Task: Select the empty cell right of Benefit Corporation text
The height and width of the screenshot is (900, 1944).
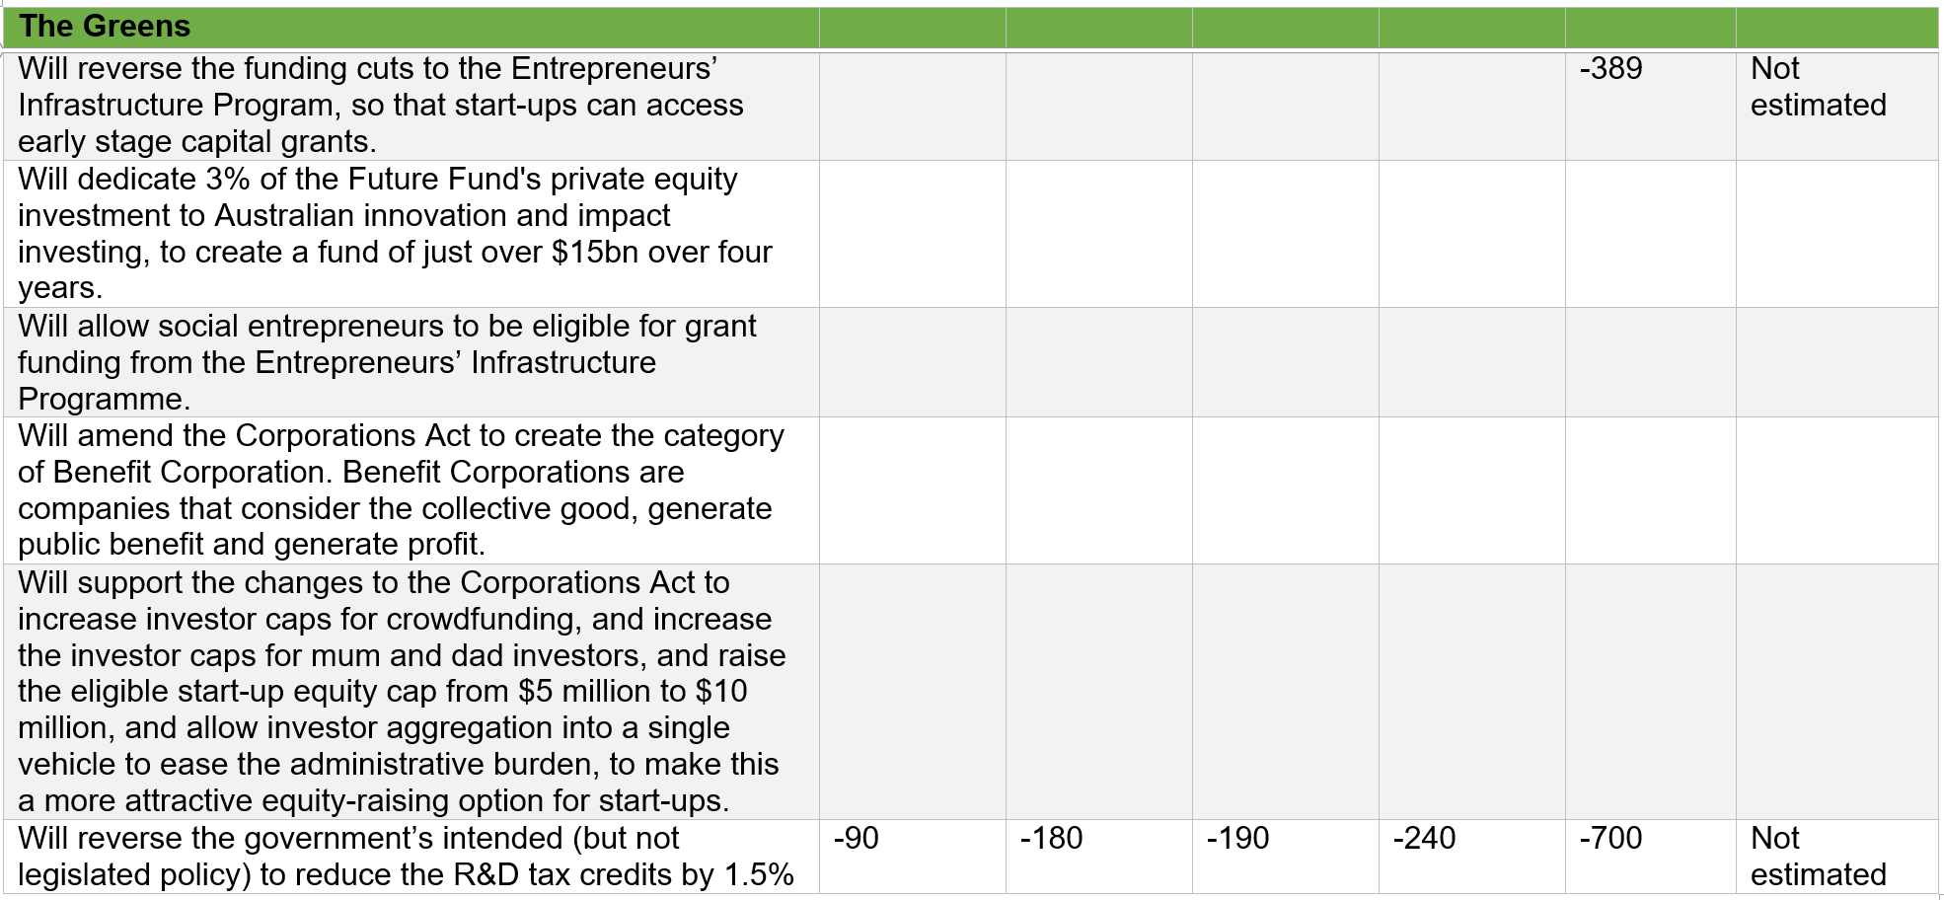Action: click(912, 489)
